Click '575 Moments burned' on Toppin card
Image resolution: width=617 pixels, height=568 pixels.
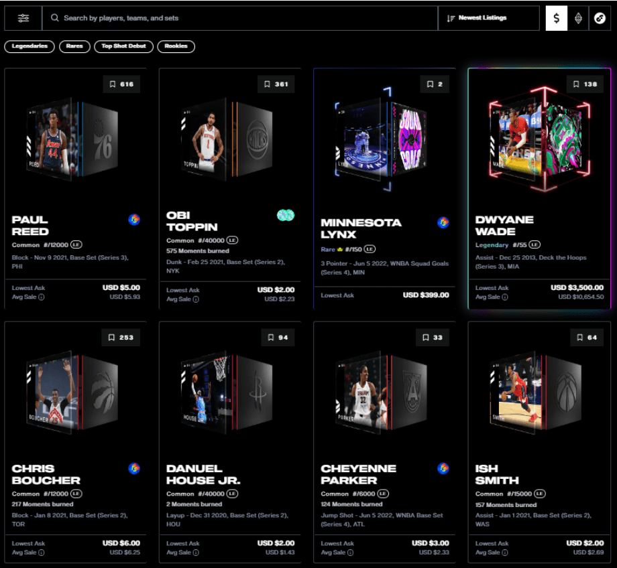(198, 251)
